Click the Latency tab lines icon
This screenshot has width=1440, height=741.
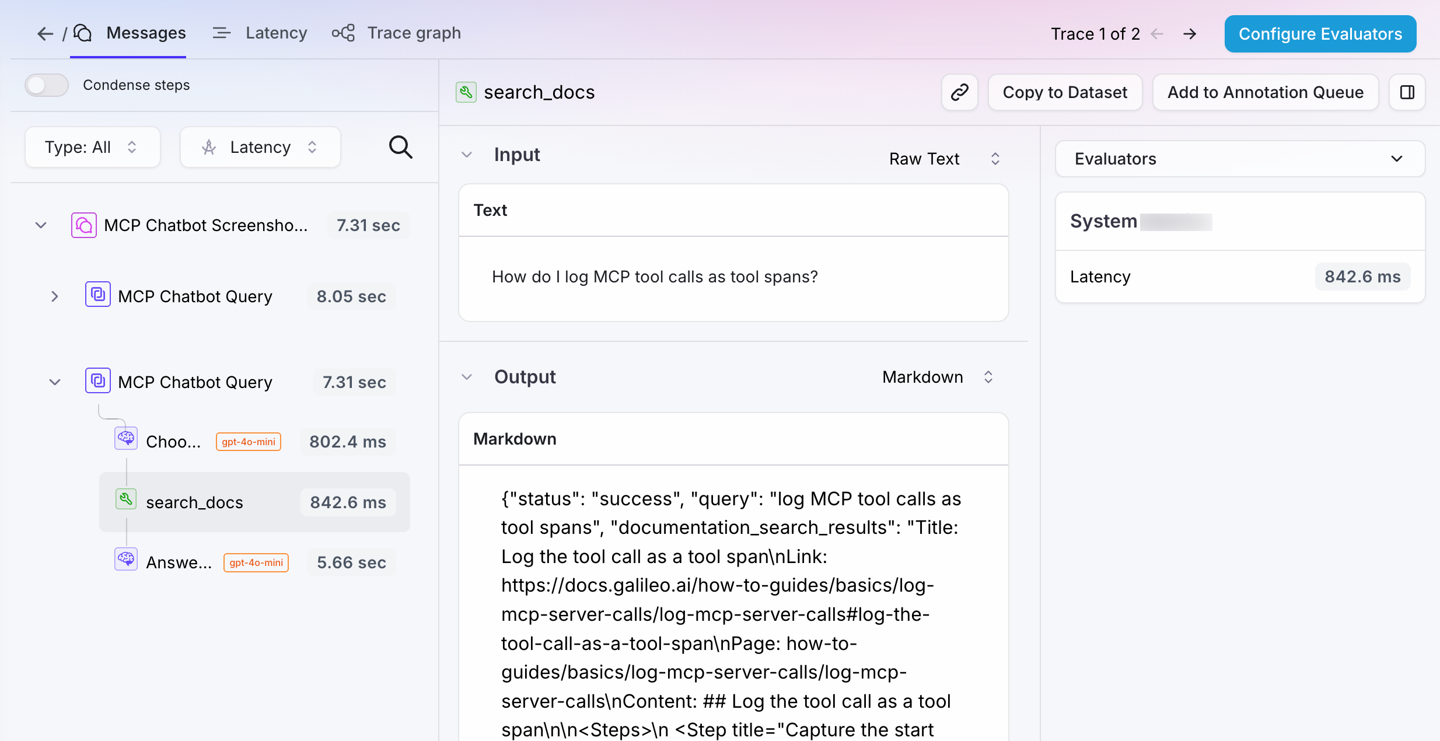point(221,33)
